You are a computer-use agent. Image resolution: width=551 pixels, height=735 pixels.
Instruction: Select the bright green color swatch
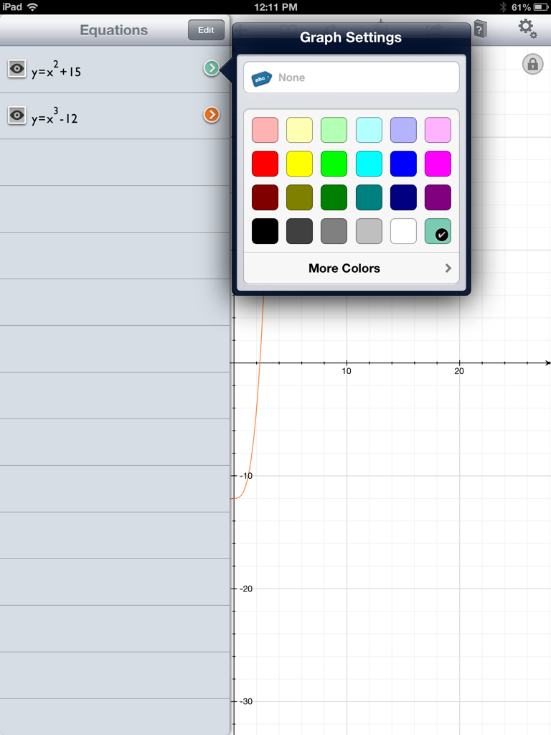click(x=334, y=164)
